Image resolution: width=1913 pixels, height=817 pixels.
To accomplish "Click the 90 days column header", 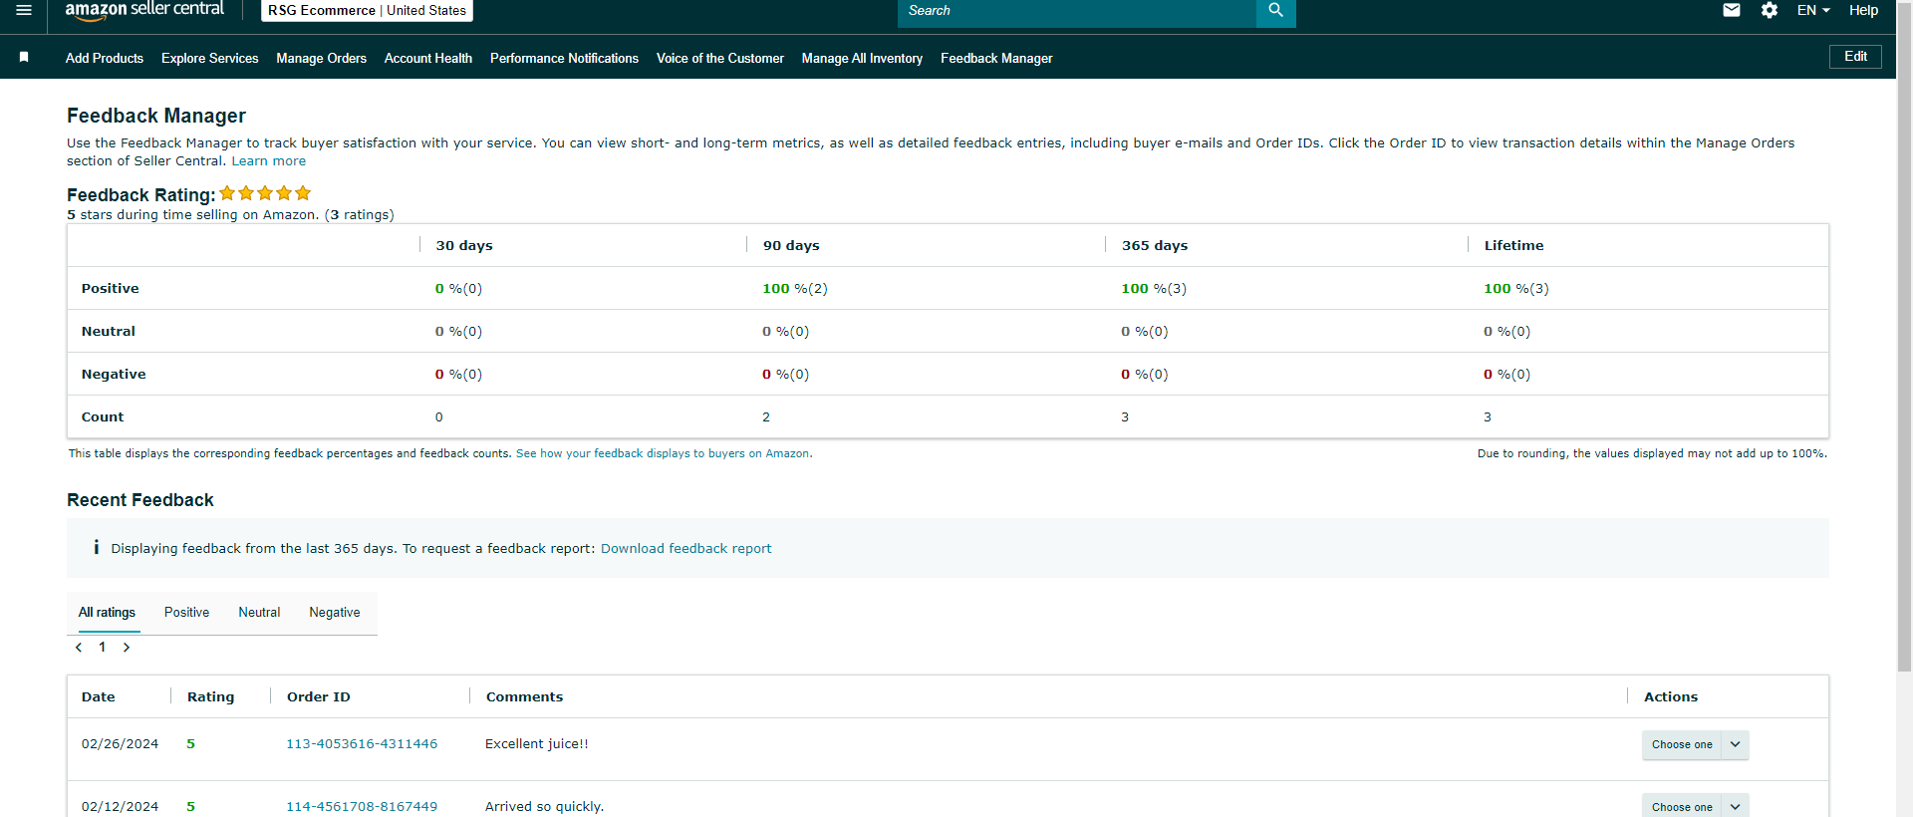I will 791,246.
